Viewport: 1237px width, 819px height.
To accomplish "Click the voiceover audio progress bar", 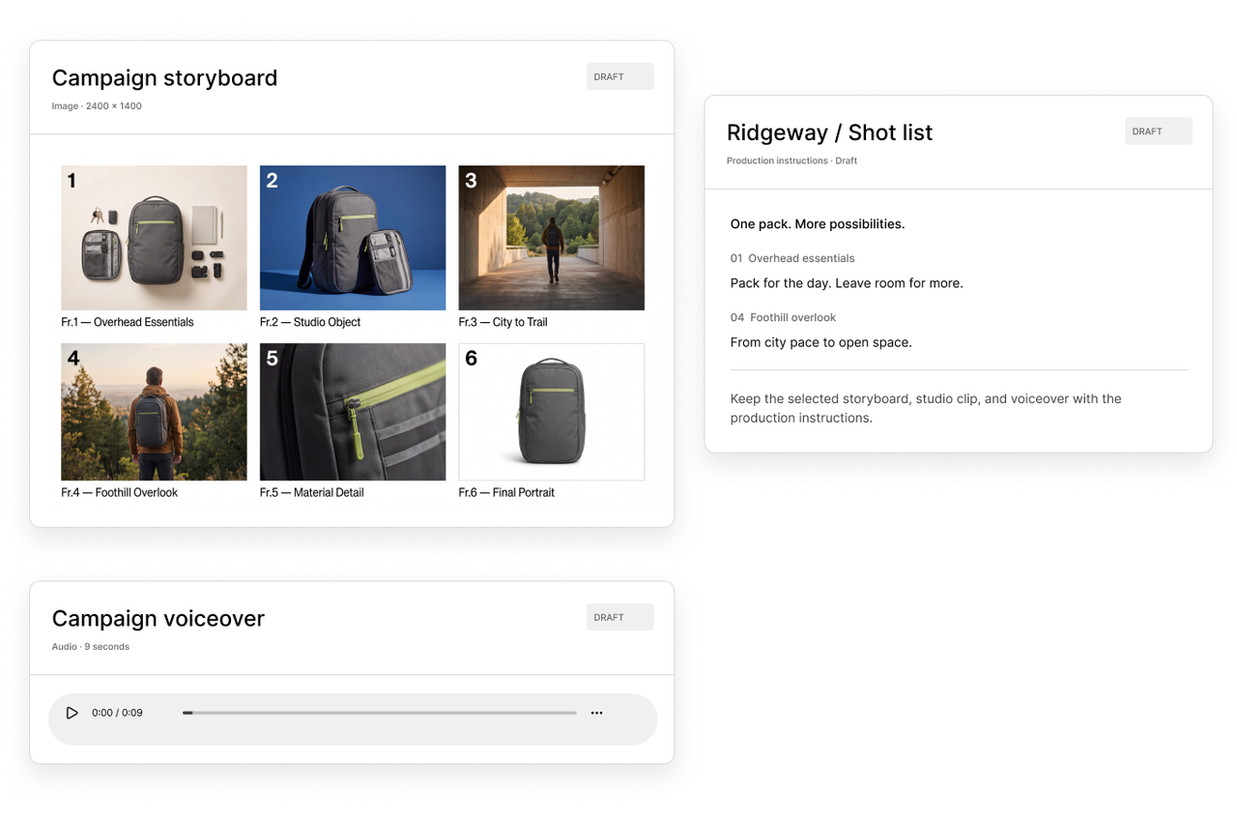I will [x=380, y=713].
